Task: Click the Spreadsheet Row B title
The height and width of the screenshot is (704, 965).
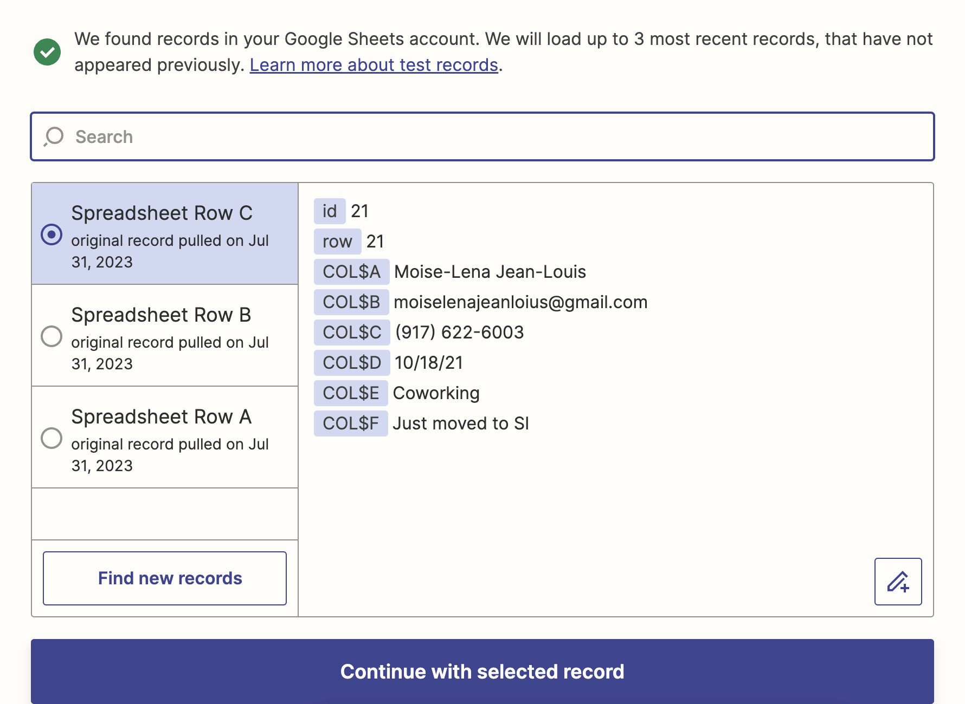Action: click(x=161, y=315)
